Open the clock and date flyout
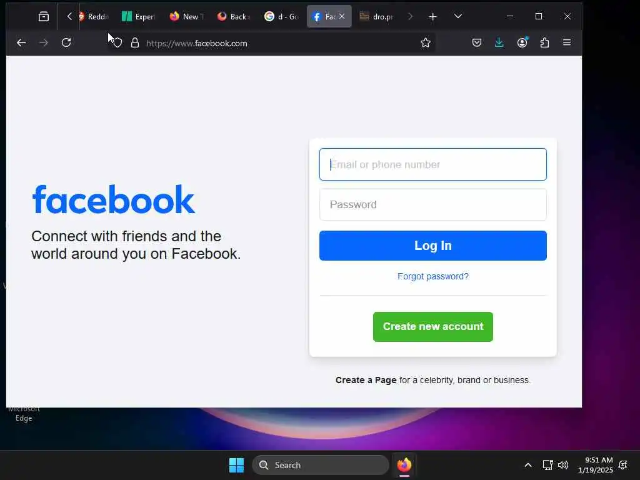This screenshot has width=640, height=480. (595, 465)
